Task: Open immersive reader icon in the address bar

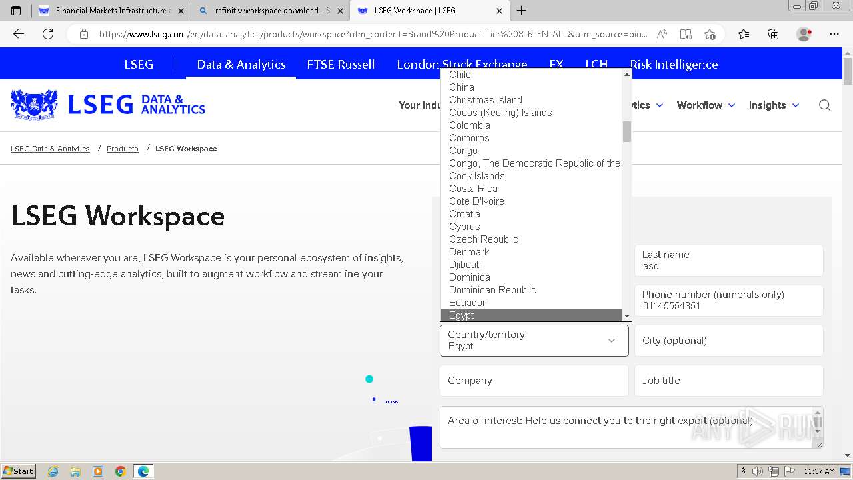Action: coord(686,34)
